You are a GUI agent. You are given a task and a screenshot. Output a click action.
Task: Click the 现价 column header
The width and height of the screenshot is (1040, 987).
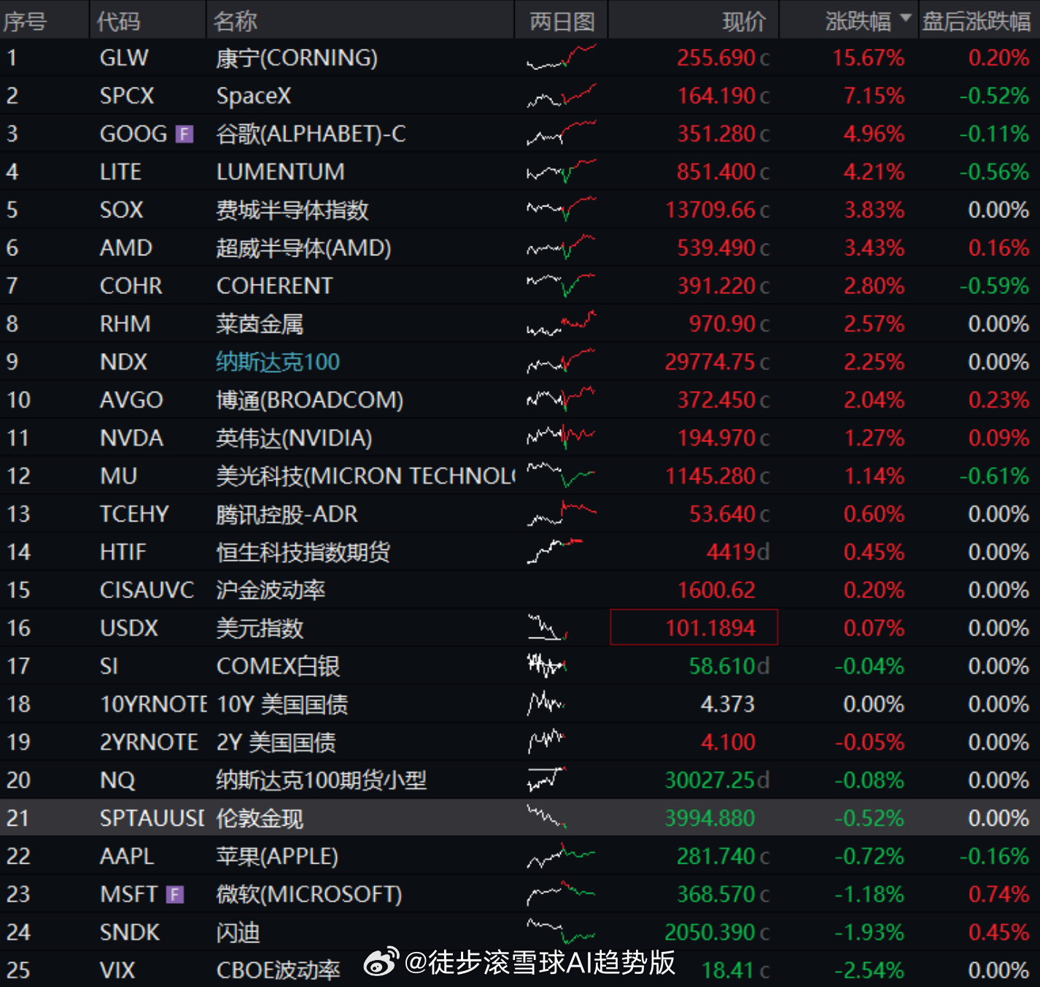coord(744,21)
